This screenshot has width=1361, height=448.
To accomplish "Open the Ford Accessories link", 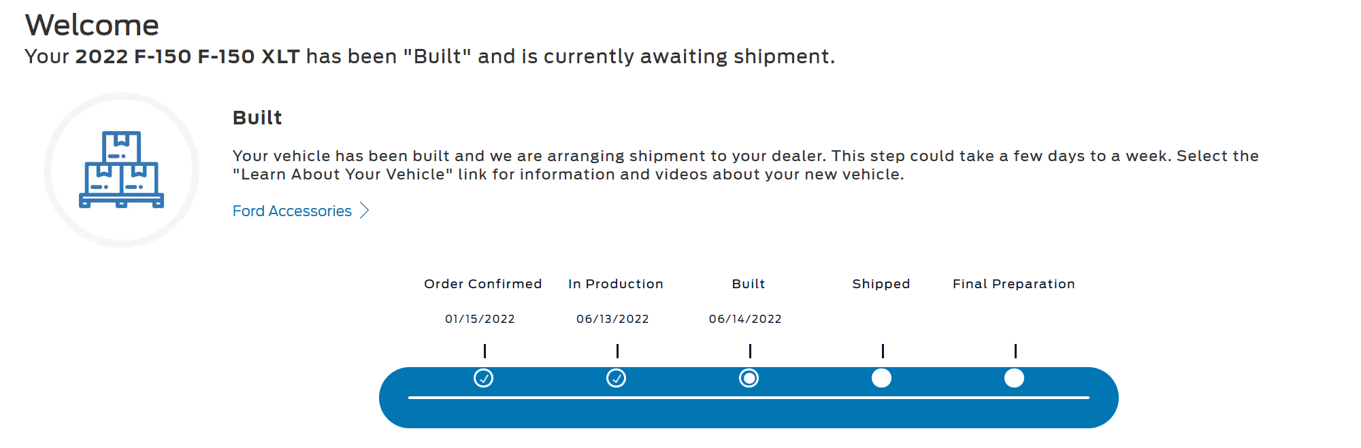I will coord(292,211).
